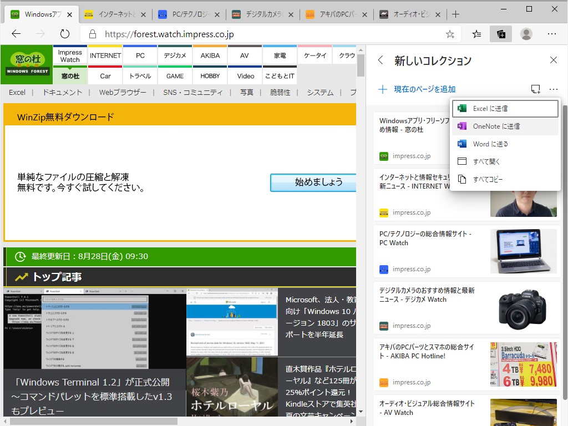This screenshot has height=426, width=568.
Task: Click the browser profile avatar icon
Action: pos(526,34)
